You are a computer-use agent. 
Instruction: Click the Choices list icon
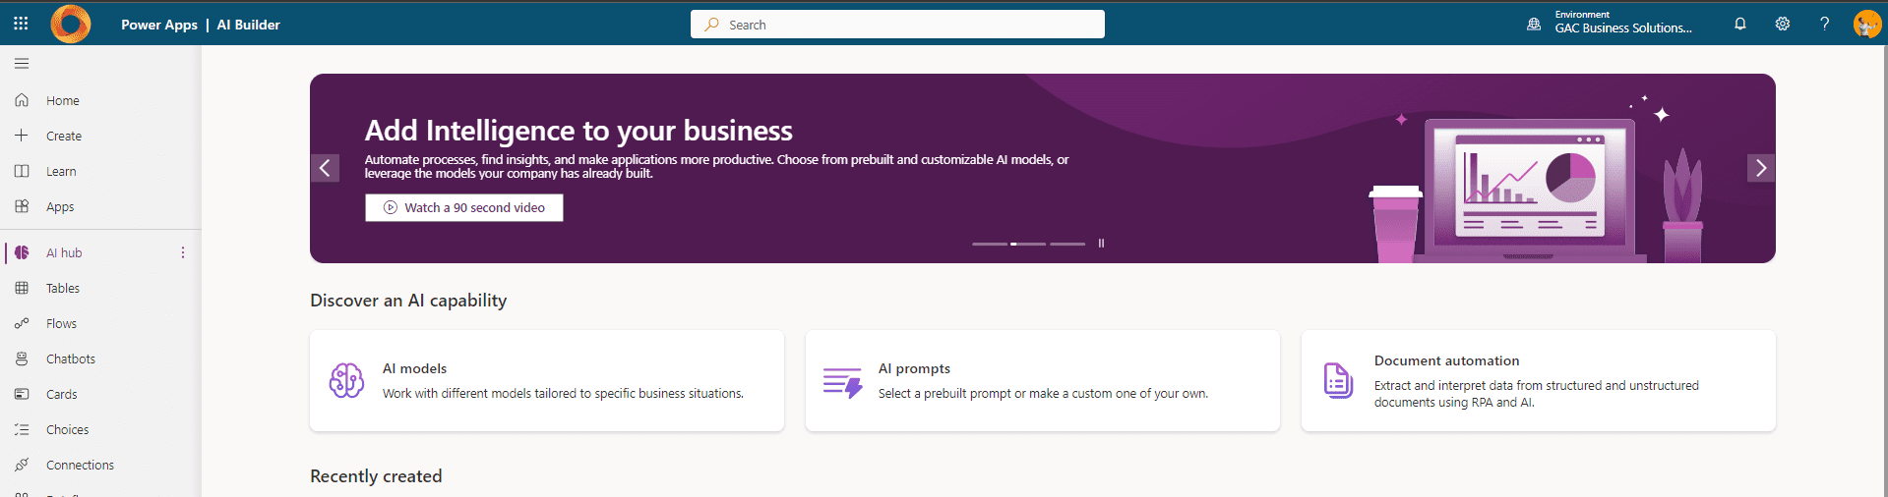[x=22, y=429]
